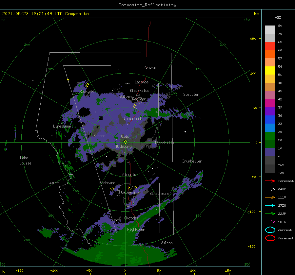
Task: Click the white cross marker west of Drumheller
Action: (x=185, y=131)
